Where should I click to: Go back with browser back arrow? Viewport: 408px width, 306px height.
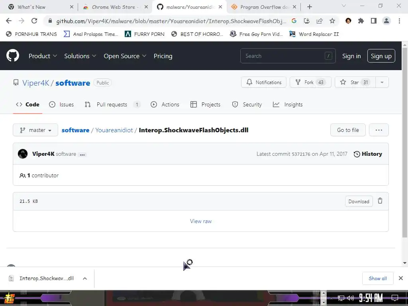[x=9, y=21]
